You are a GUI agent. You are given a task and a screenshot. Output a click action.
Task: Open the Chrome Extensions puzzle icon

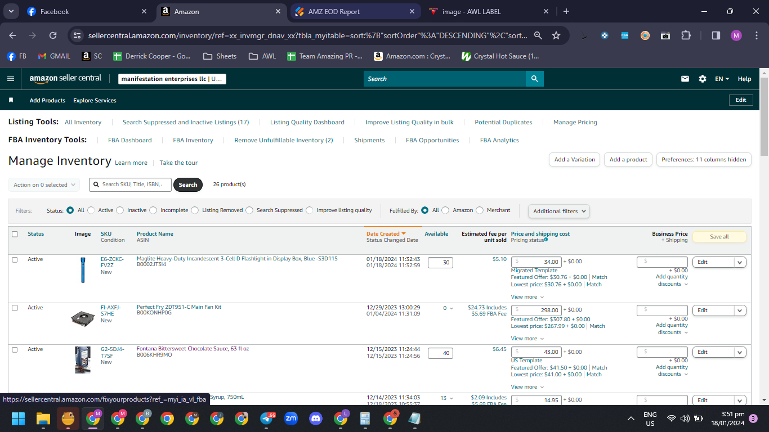pos(686,35)
